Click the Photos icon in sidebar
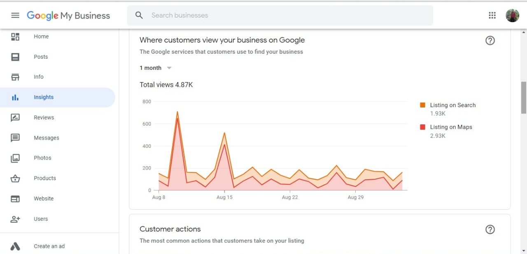This screenshot has width=527, height=254. tap(15, 158)
